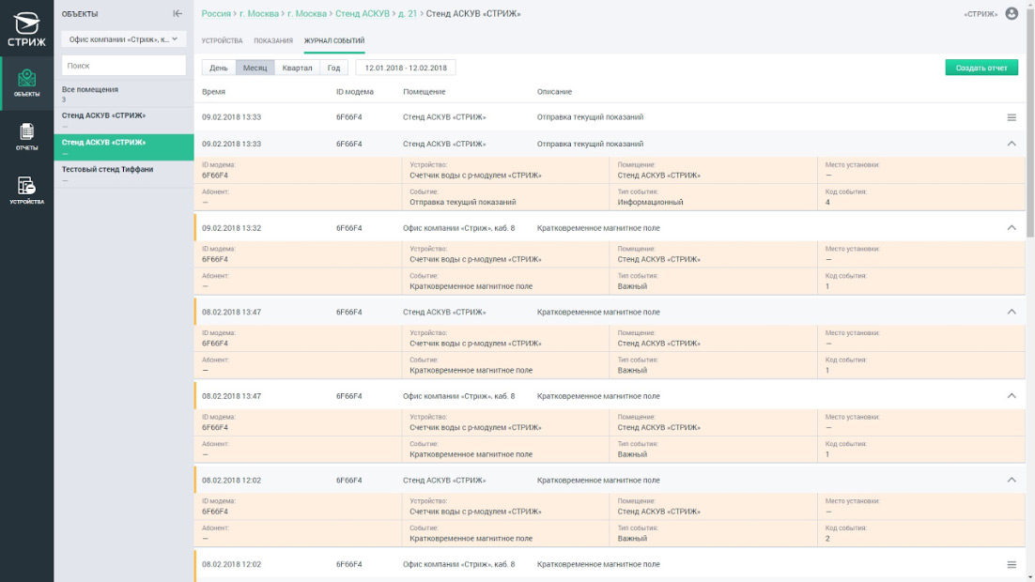This screenshot has height=582, width=1035.
Task: Click the Создать отчет button
Action: click(981, 68)
